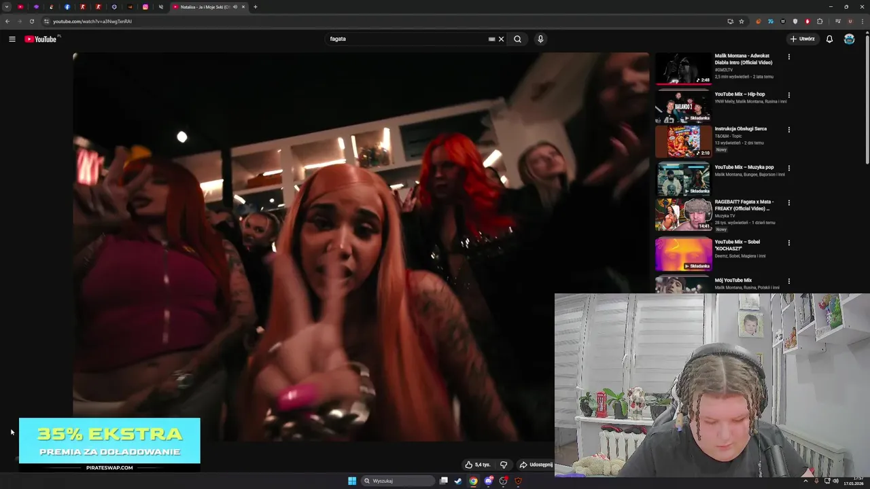Go back in browser history
Viewport: 870px width, 489px height.
point(7,21)
